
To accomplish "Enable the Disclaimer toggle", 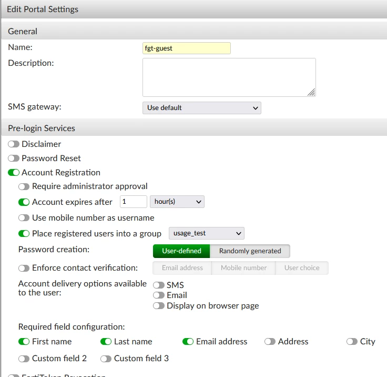I will coord(14,144).
